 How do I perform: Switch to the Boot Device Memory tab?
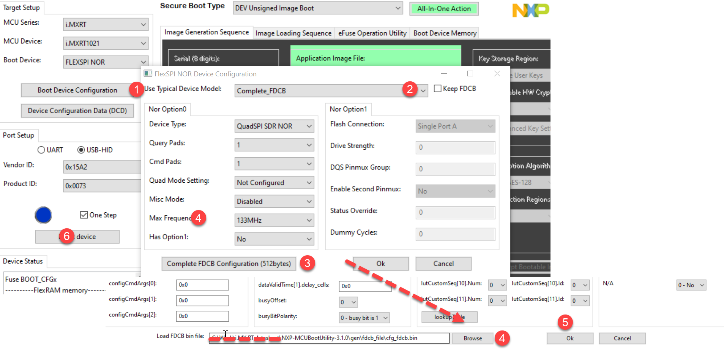444,33
